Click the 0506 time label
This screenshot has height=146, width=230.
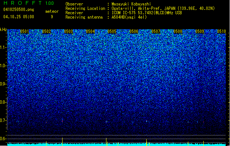coord(134,31)
